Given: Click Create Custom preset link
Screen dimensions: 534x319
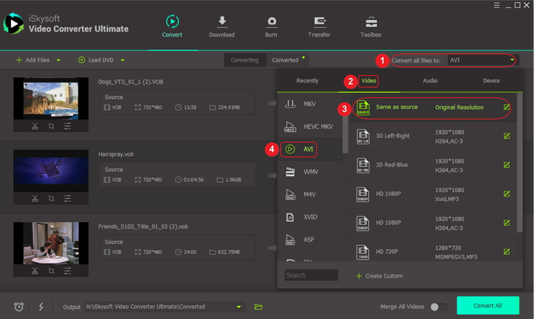Looking at the screenshot, I should click(x=379, y=276).
